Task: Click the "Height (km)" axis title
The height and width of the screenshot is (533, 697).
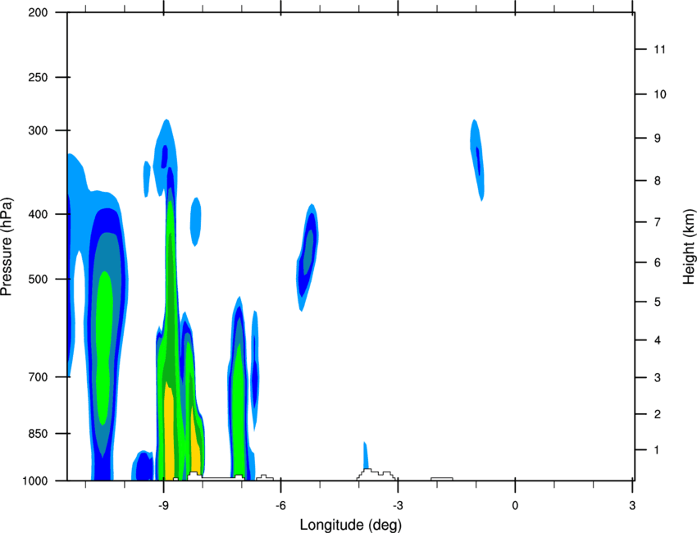Action: pyautogui.click(x=689, y=246)
